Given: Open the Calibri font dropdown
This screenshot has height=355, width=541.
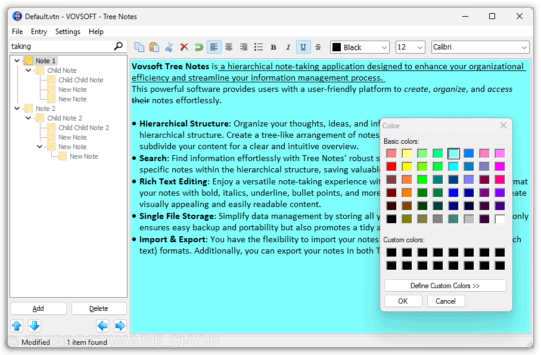Looking at the screenshot, I should tap(480, 47).
